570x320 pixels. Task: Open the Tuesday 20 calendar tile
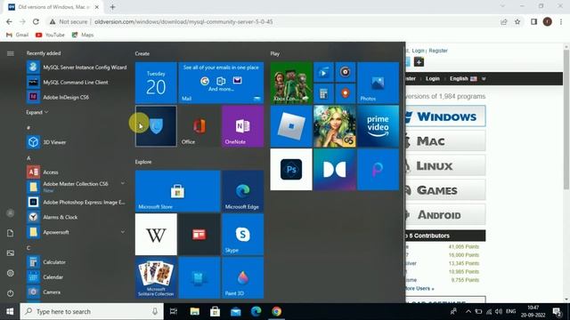tap(156, 83)
